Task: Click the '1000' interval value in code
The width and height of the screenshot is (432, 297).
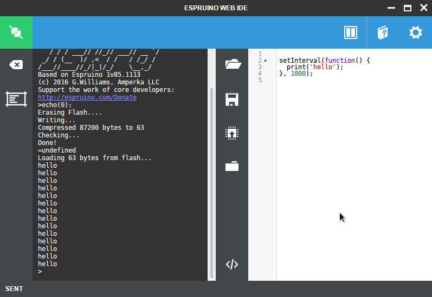Action: click(x=298, y=74)
